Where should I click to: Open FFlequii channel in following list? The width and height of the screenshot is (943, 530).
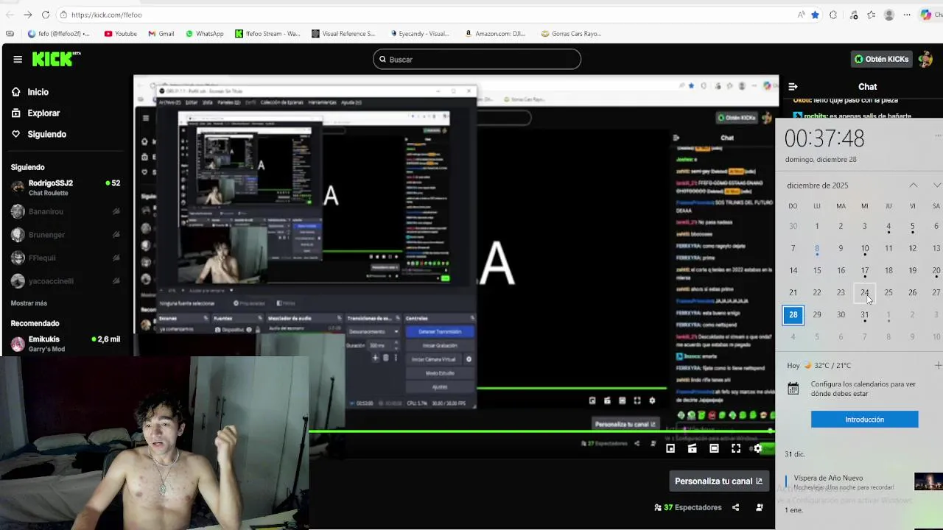click(x=65, y=258)
